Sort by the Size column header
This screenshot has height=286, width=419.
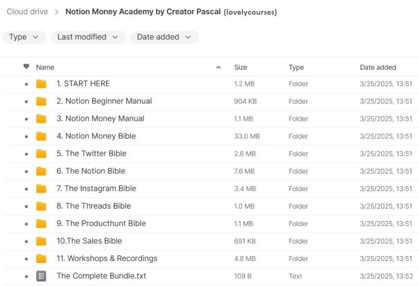[240, 67]
